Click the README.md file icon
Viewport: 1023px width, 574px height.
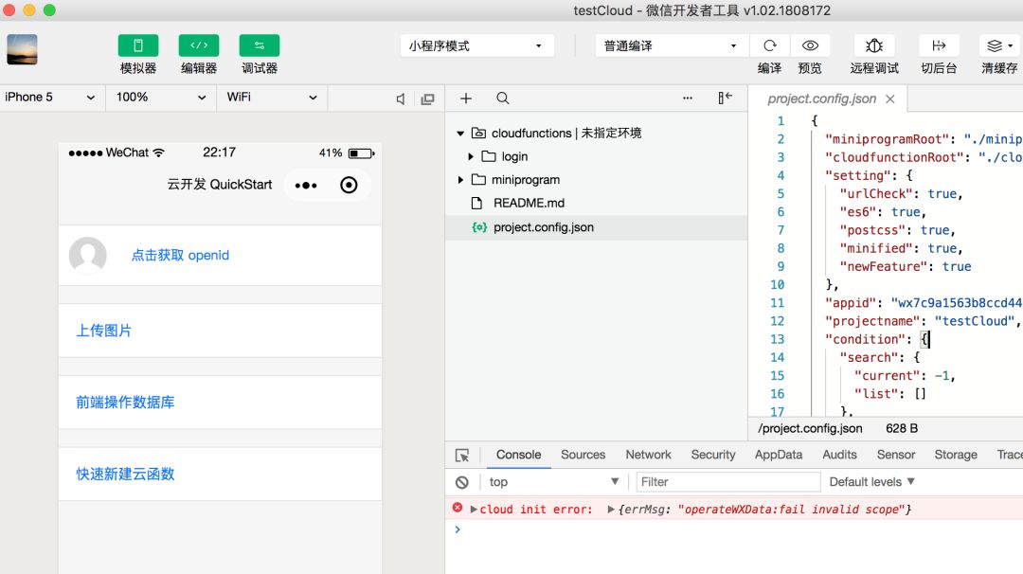click(x=476, y=203)
